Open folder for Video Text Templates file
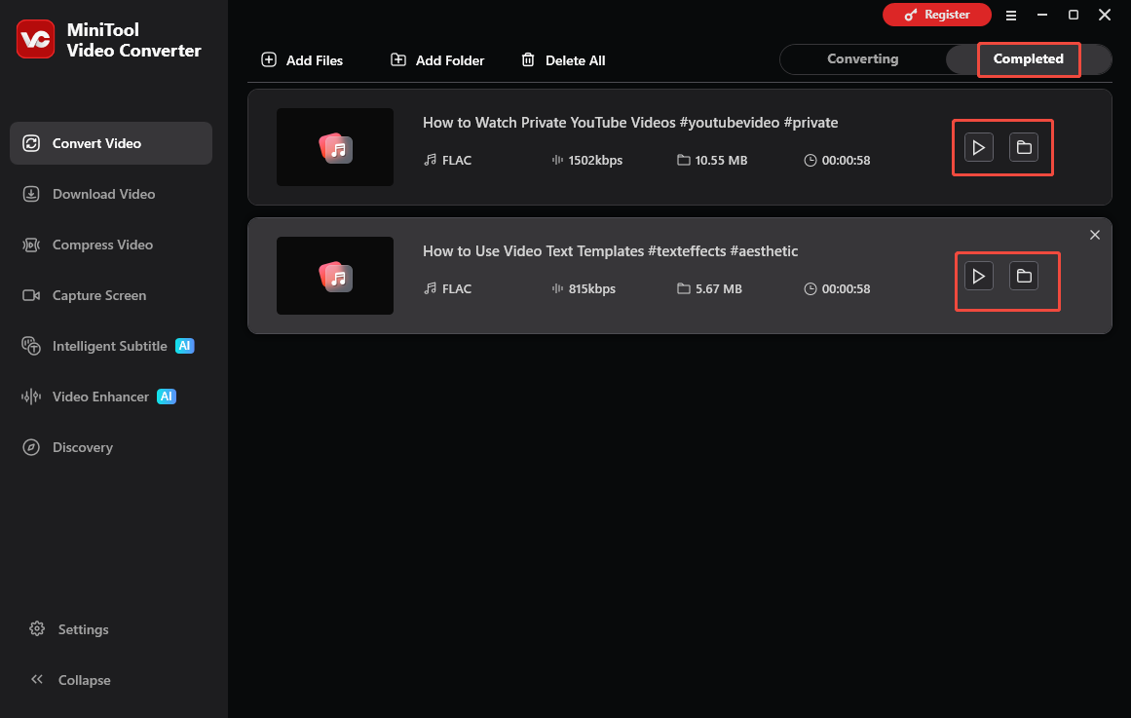This screenshot has width=1131, height=718. pos(1024,276)
